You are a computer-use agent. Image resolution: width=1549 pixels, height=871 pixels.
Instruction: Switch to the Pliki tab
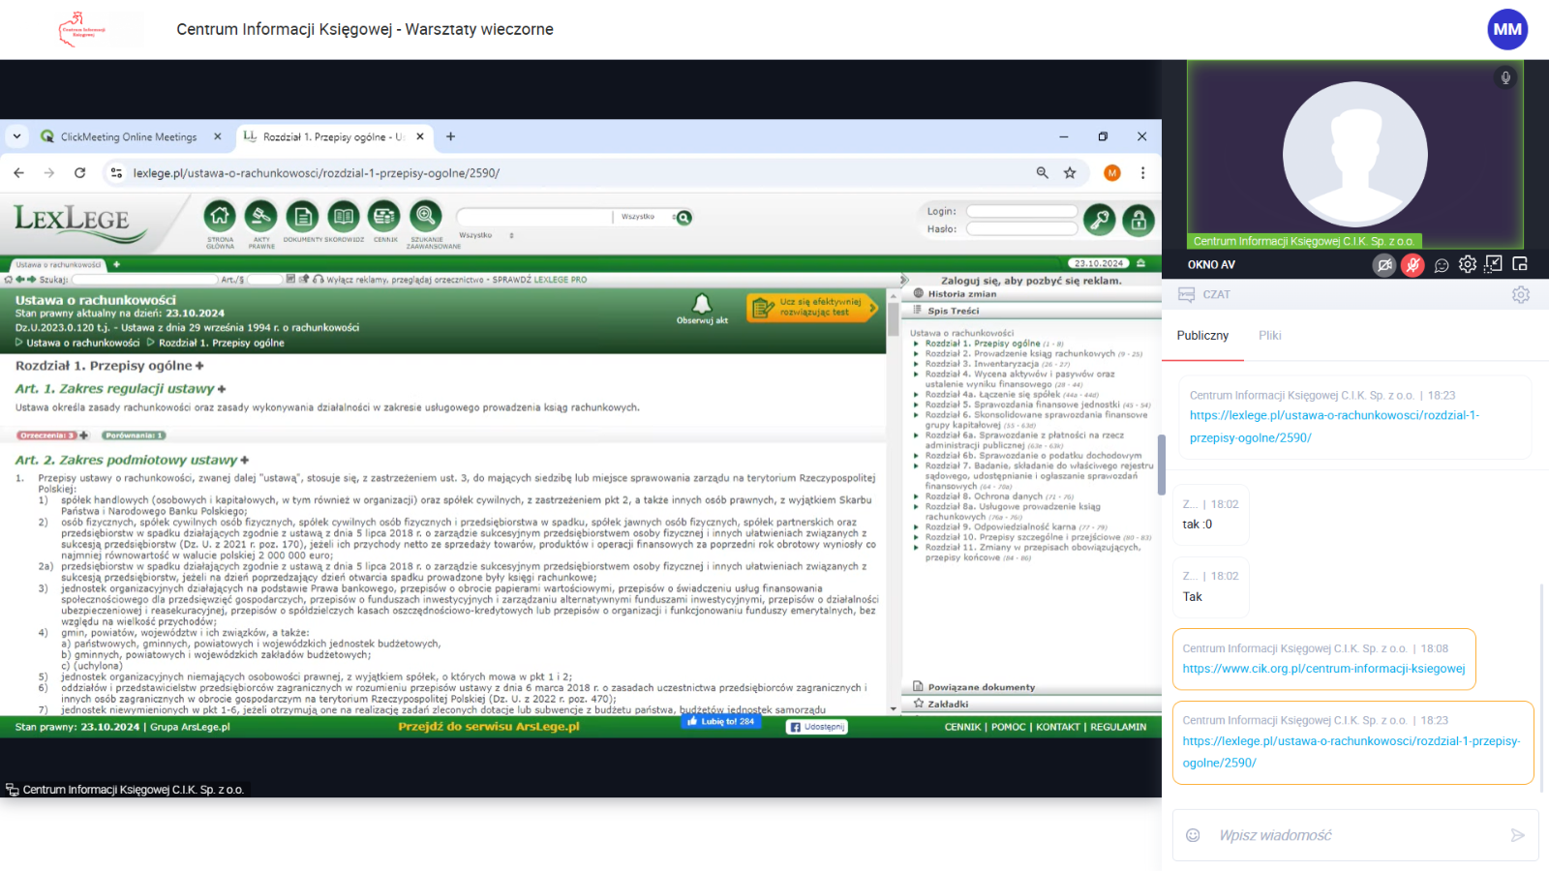[x=1269, y=336]
